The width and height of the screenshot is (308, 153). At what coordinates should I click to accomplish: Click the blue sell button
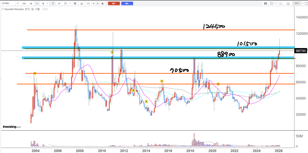(127, 3)
